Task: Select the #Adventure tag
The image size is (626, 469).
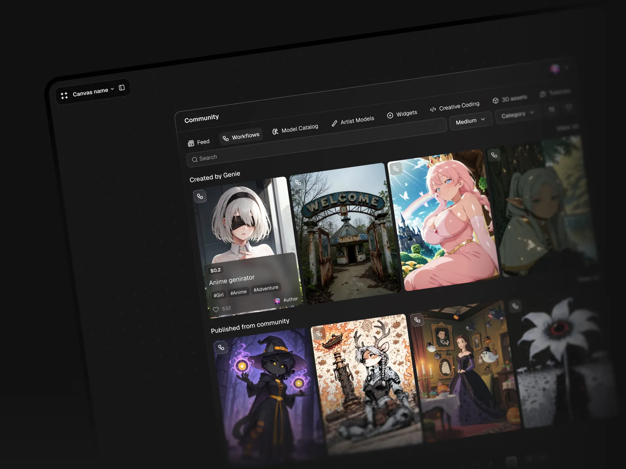Action: (x=266, y=288)
